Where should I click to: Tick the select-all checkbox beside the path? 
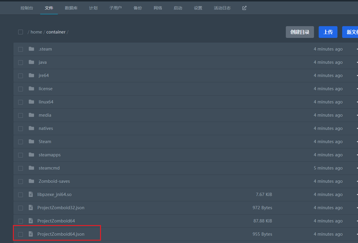click(x=21, y=32)
